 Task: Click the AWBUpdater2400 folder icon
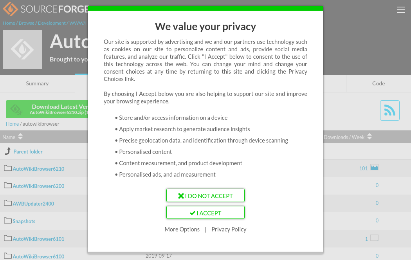[x=8, y=203]
